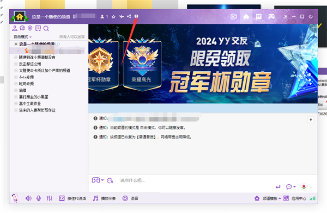The height and width of the screenshot is (213, 327).
Task: Click the info icon next to share
Action: (x=136, y=16)
